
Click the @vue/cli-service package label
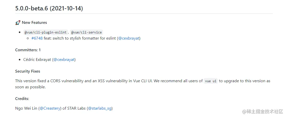87,32
